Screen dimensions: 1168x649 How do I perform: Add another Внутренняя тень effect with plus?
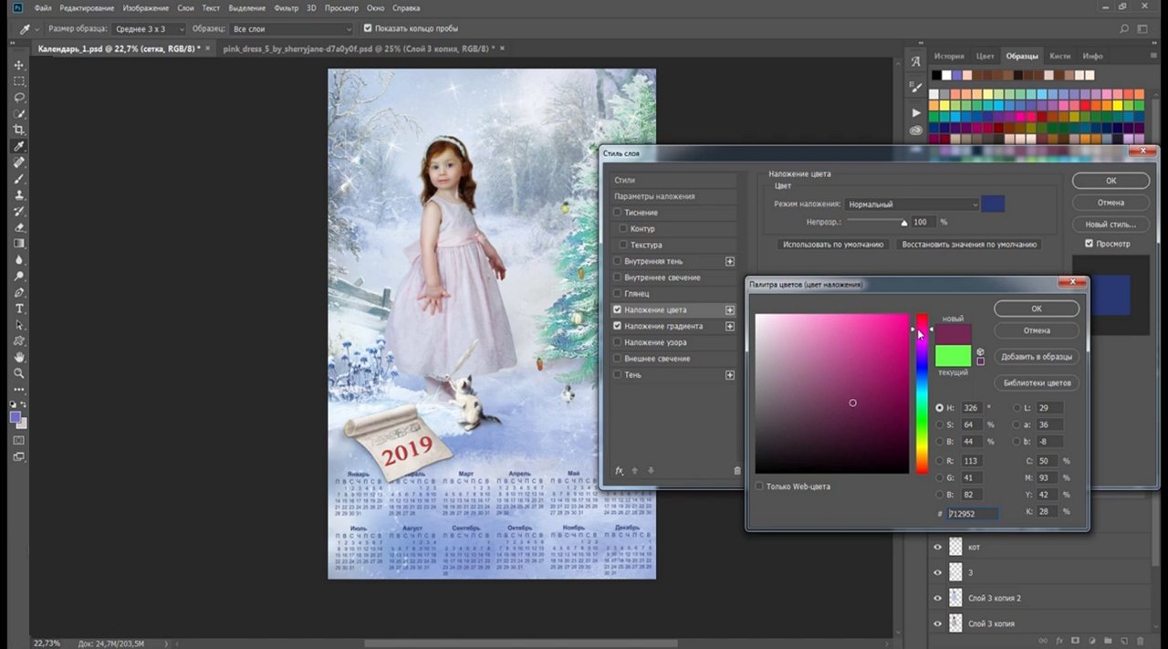(730, 261)
